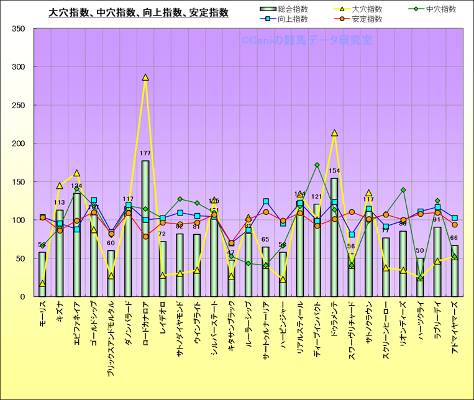Click the cyan square 向上指数 legend marker

pyautogui.click(x=268, y=19)
